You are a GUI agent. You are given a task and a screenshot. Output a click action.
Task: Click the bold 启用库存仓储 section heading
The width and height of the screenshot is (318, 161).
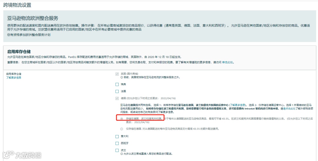point(19,52)
